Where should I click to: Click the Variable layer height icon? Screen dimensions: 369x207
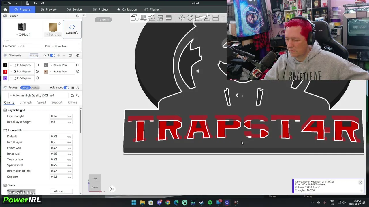tap(169, 18)
